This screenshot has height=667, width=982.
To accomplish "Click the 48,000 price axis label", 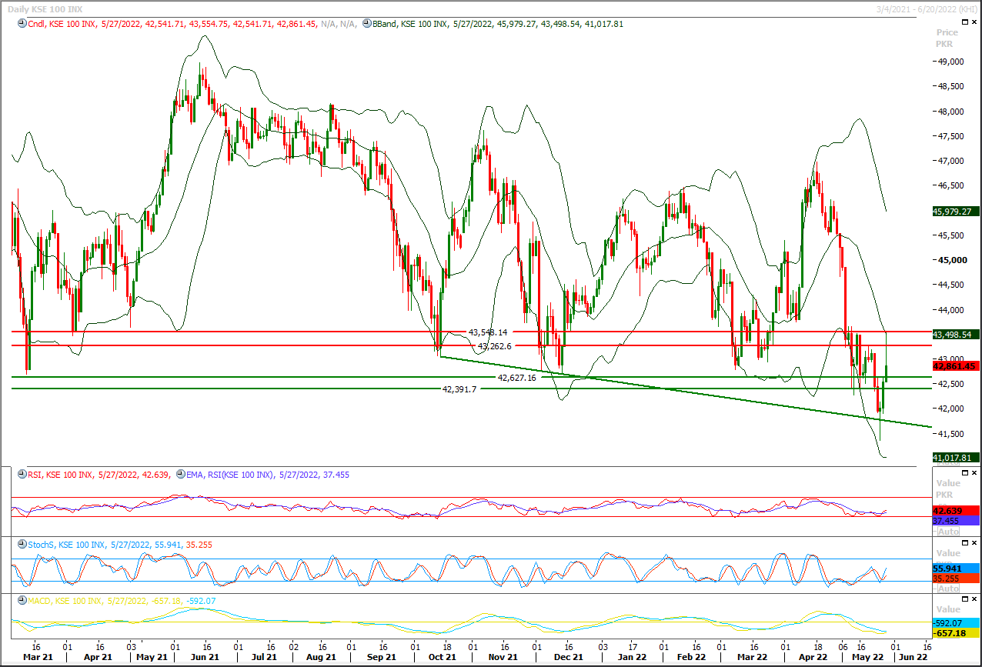I will (x=950, y=112).
